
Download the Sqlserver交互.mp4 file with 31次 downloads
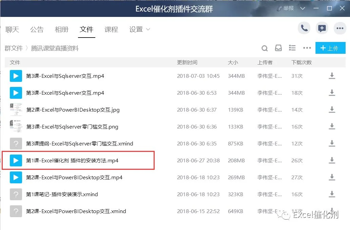(x=332, y=76)
